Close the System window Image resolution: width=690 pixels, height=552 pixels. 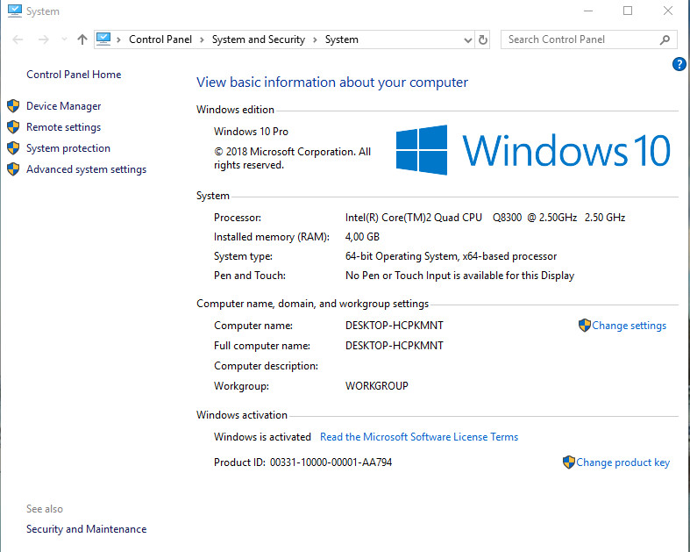tap(668, 11)
